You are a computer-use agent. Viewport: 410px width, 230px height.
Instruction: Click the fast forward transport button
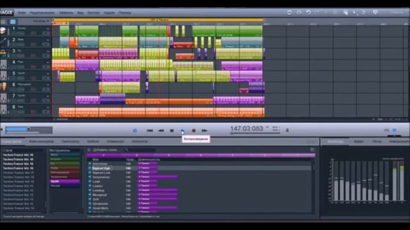coord(204,130)
